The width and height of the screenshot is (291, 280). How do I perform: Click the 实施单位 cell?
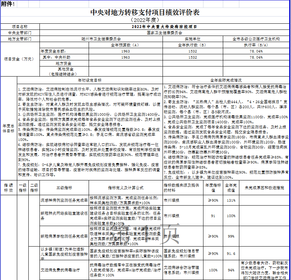pyautogui.click(x=193, y=39)
